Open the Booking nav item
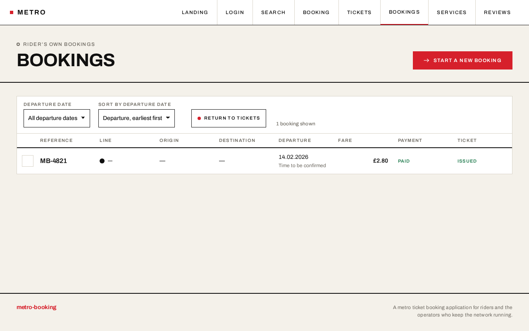The height and width of the screenshot is (331, 529). [316, 12]
